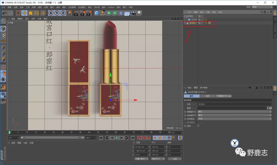Open the 编辑器可见 dropdown

click(x=234, y=112)
